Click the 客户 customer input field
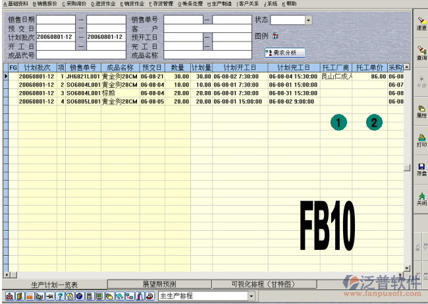 tap(207, 28)
